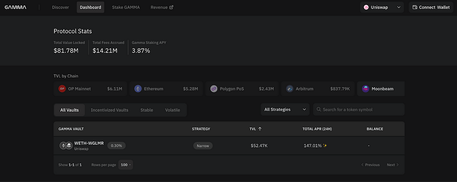
Task: Sort by GAMMA VAULT column header
Action: (x=71, y=129)
